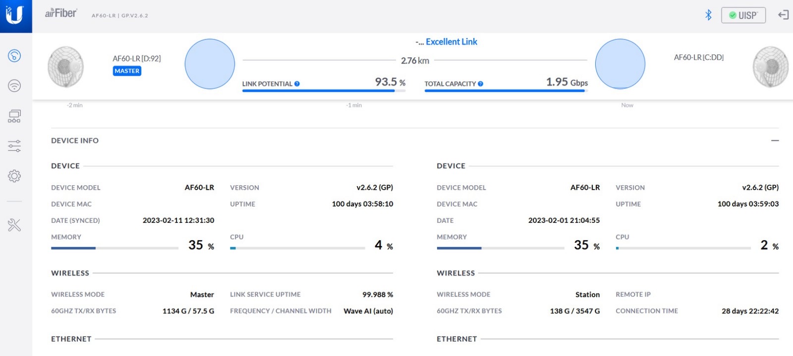Click the local device memory usage bar
Image resolution: width=793 pixels, height=356 pixels.
click(x=114, y=248)
